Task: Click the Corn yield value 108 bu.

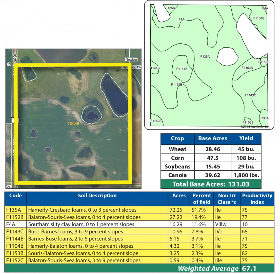Action: (246, 158)
